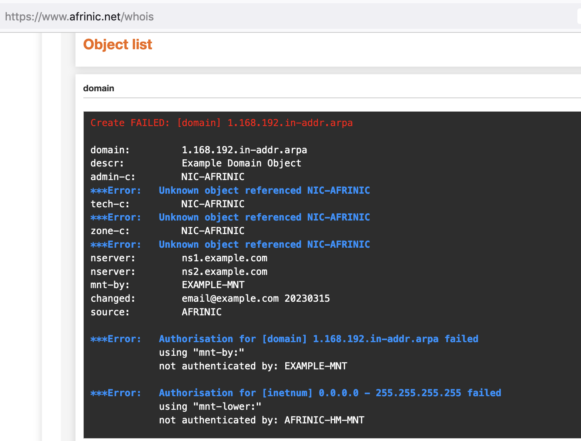Click the Authorisation for [inetnum] failed error
This screenshot has width=581, height=441.
pos(296,393)
